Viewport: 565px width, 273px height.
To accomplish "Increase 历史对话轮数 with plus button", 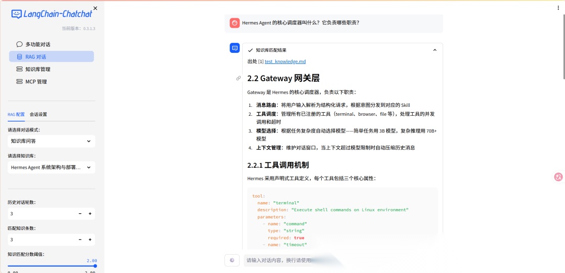I will tap(90, 214).
